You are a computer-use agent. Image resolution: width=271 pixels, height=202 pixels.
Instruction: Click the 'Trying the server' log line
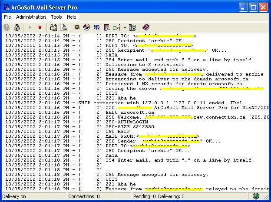[135, 89]
